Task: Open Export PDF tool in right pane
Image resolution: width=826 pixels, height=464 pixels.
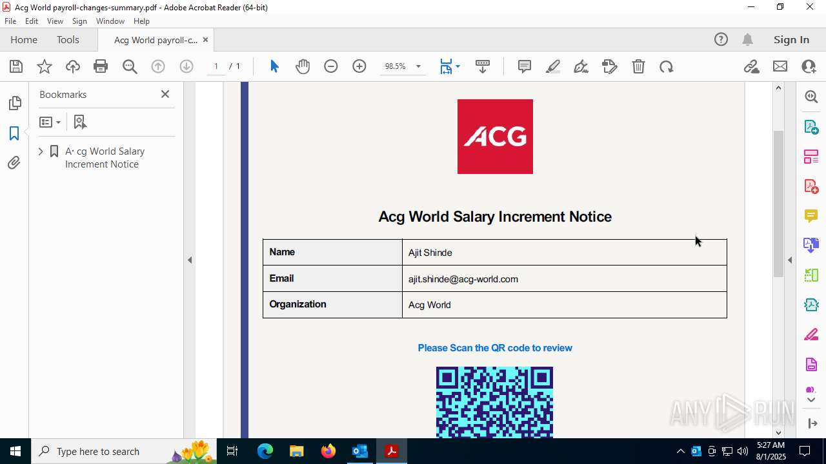Action: click(811, 126)
